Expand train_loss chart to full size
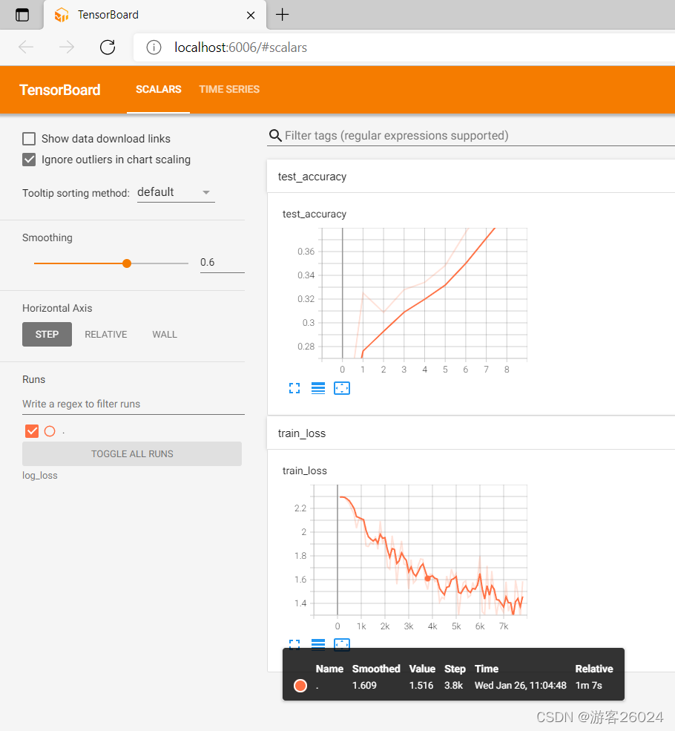Screen dimensions: 675x731 [294, 645]
